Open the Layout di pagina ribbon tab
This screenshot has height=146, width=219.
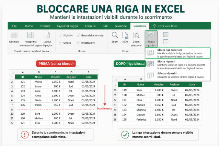(68, 26)
